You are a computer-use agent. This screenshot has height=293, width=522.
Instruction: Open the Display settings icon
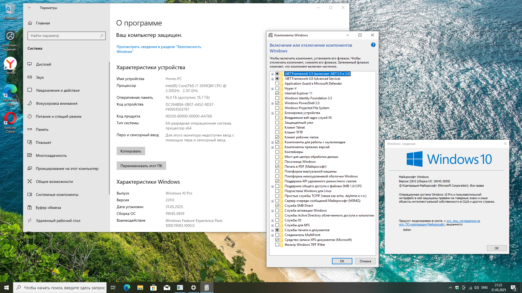30,64
